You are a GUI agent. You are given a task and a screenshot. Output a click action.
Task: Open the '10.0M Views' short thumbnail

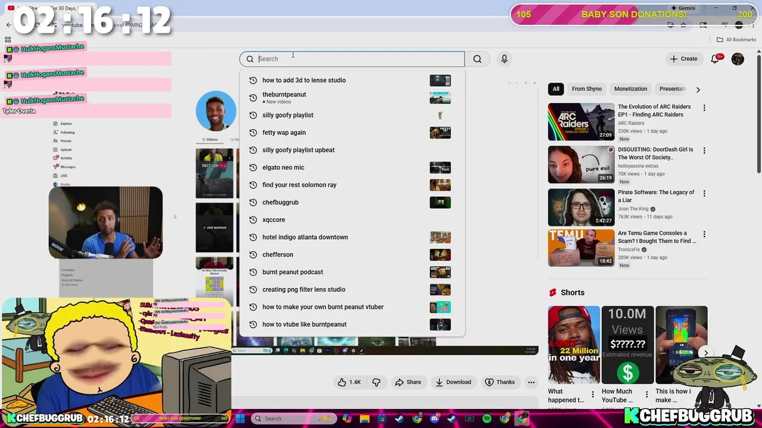coord(627,345)
